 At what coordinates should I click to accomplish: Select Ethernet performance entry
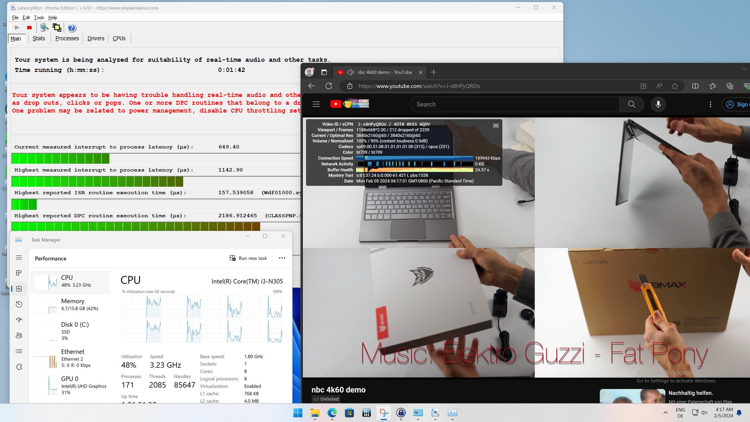70,358
